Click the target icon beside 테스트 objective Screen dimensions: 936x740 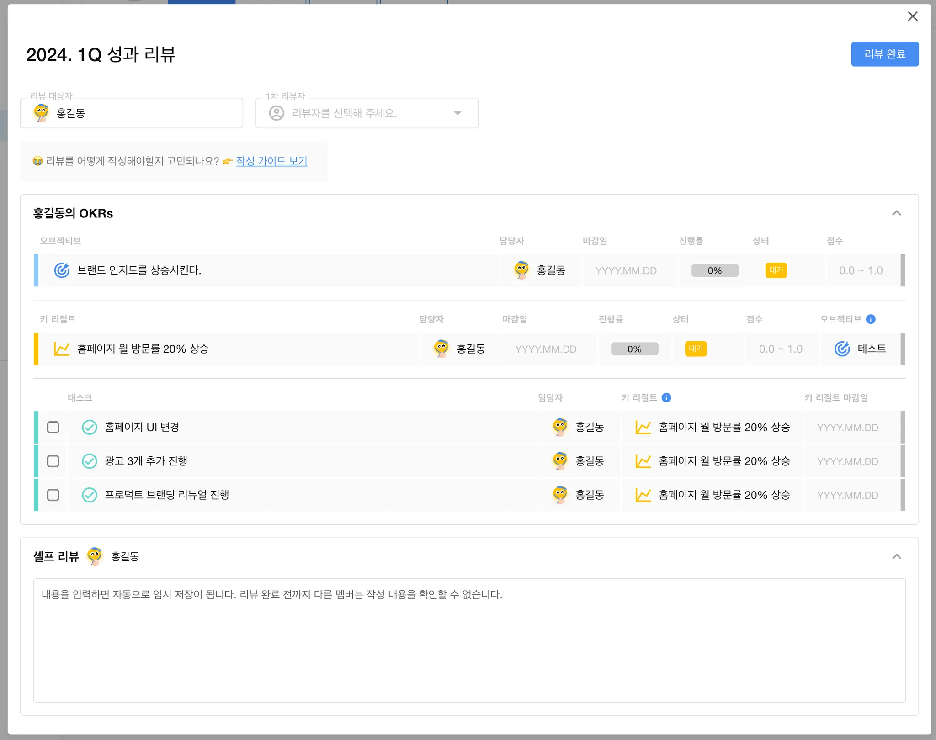tap(842, 349)
